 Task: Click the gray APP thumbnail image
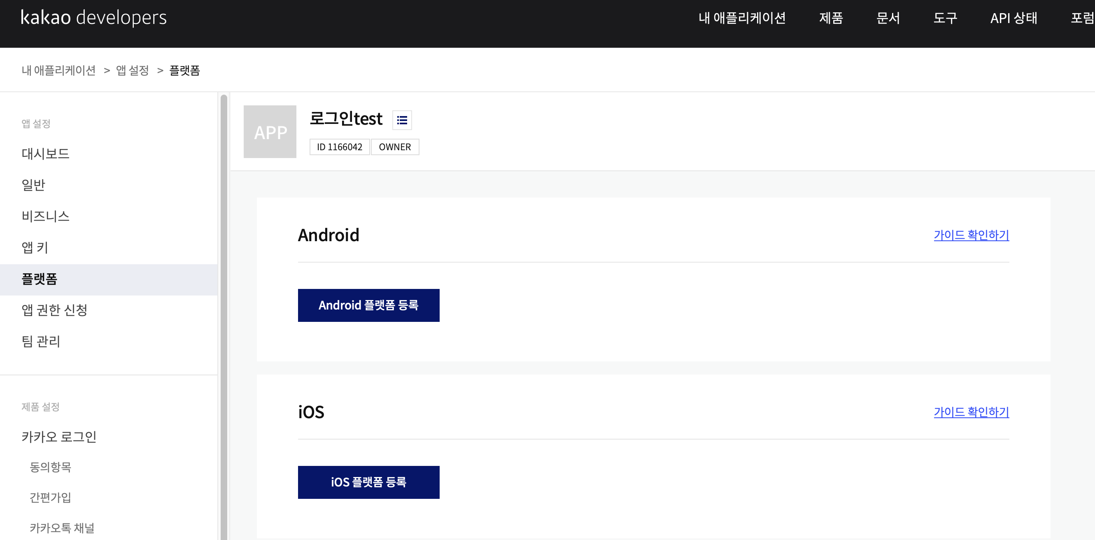270,132
